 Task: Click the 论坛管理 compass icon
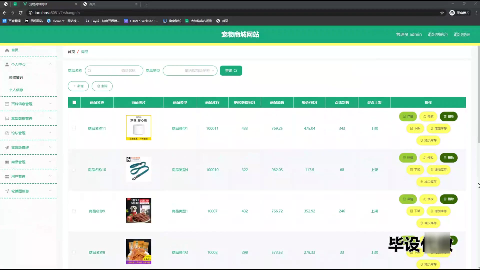point(7,133)
